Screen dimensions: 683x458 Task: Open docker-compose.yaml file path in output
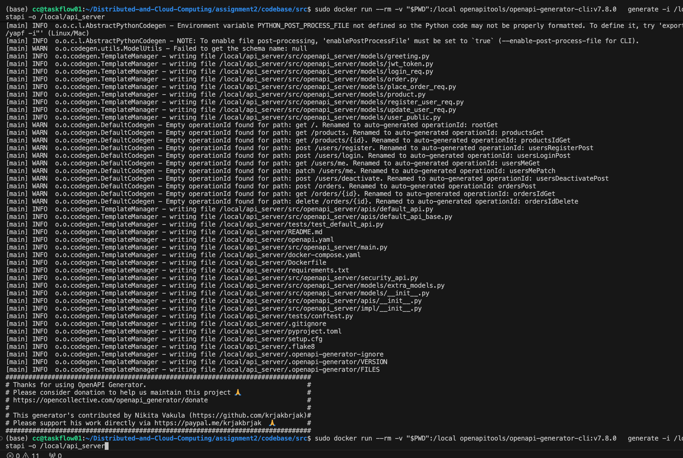[x=290, y=255]
